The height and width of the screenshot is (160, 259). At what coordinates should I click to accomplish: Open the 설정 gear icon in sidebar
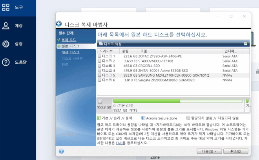point(6,44)
